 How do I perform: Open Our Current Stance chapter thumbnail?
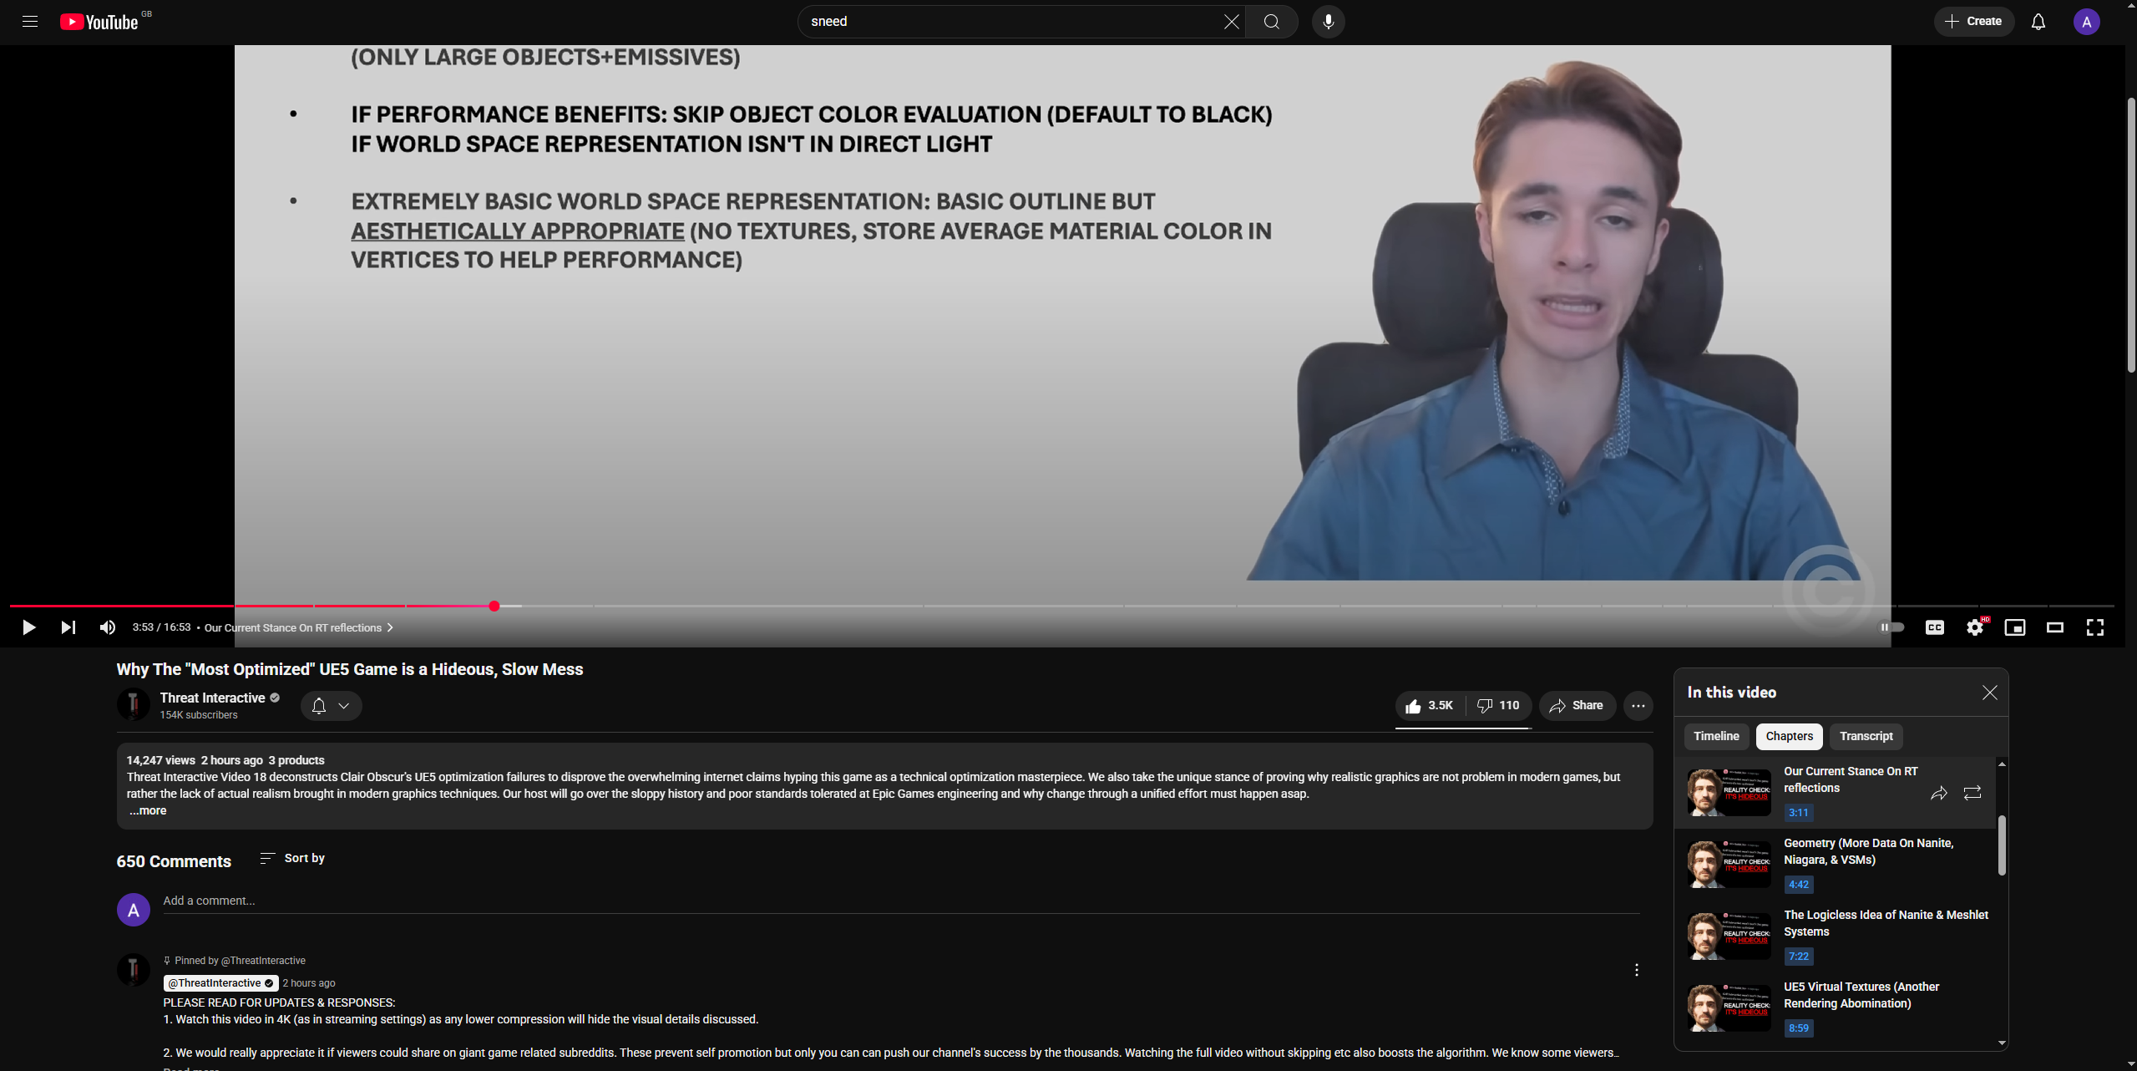click(x=1729, y=792)
